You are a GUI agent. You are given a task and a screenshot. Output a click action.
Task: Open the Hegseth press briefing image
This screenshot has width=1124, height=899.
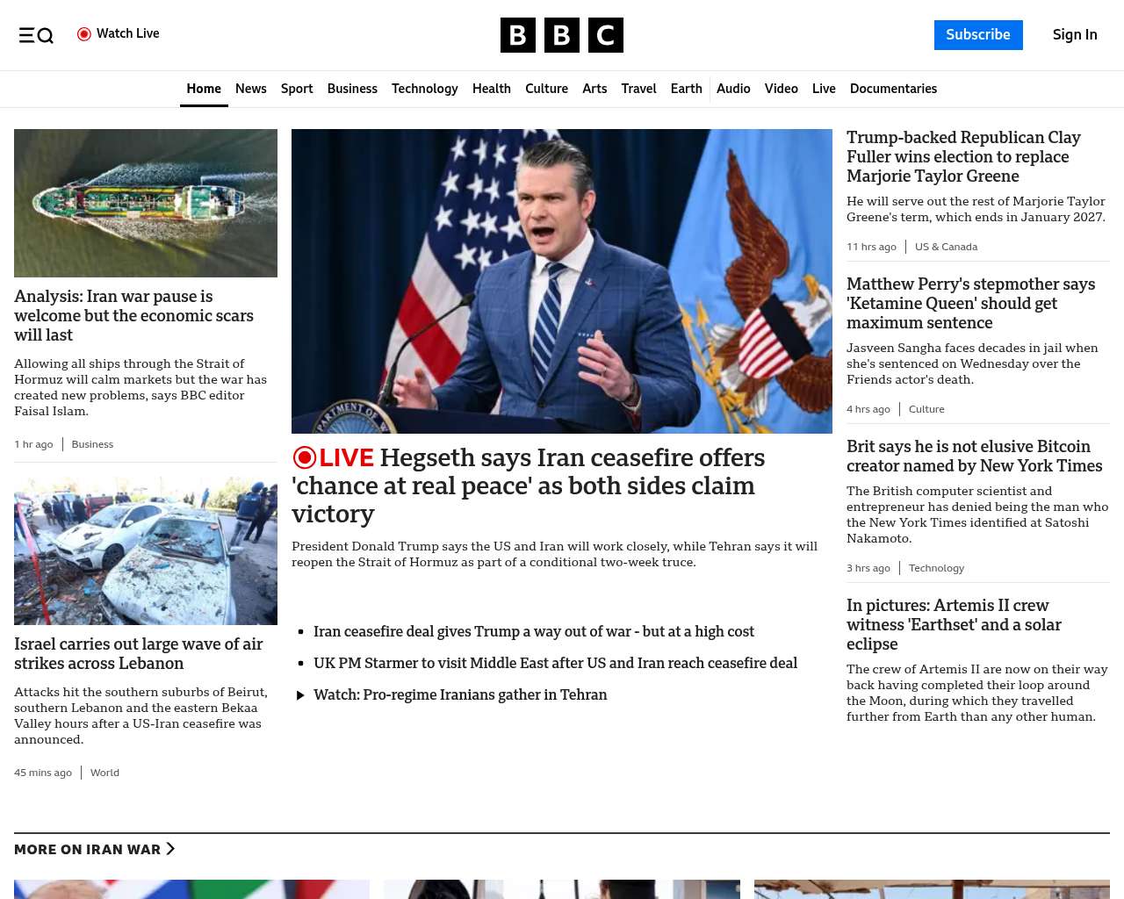[x=561, y=281]
